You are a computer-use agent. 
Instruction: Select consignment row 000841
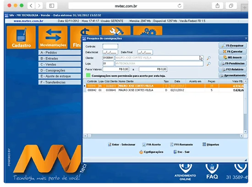point(165,86)
